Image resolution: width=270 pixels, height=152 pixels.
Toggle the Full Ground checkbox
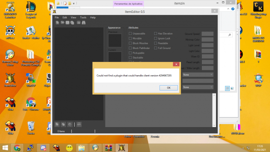tap(155, 48)
